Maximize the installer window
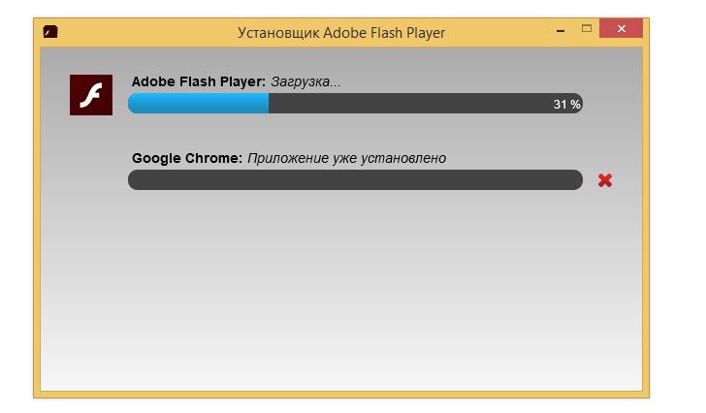 click(x=586, y=28)
